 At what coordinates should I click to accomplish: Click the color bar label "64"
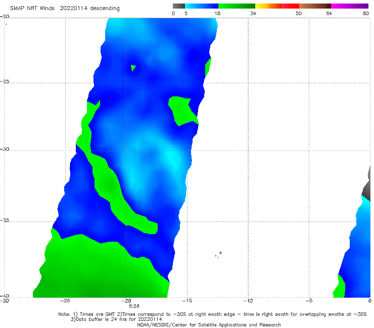[x=329, y=14]
